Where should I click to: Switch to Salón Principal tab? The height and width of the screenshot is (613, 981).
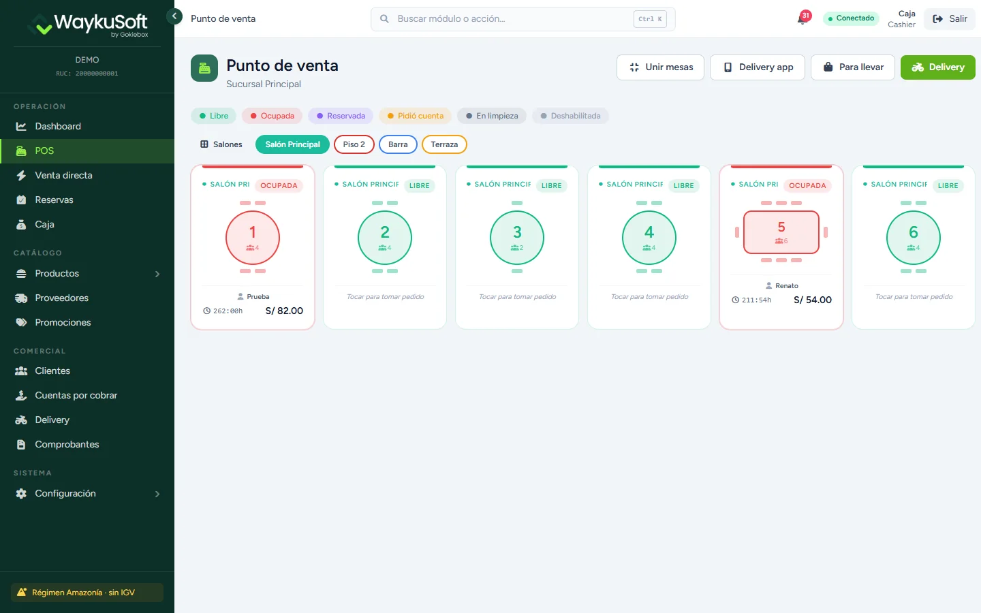pos(292,144)
